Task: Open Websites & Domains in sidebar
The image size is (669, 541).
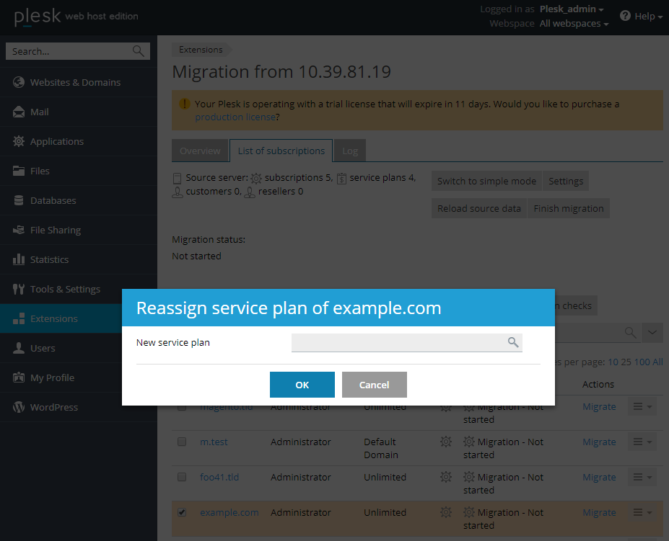Action: coord(79,82)
